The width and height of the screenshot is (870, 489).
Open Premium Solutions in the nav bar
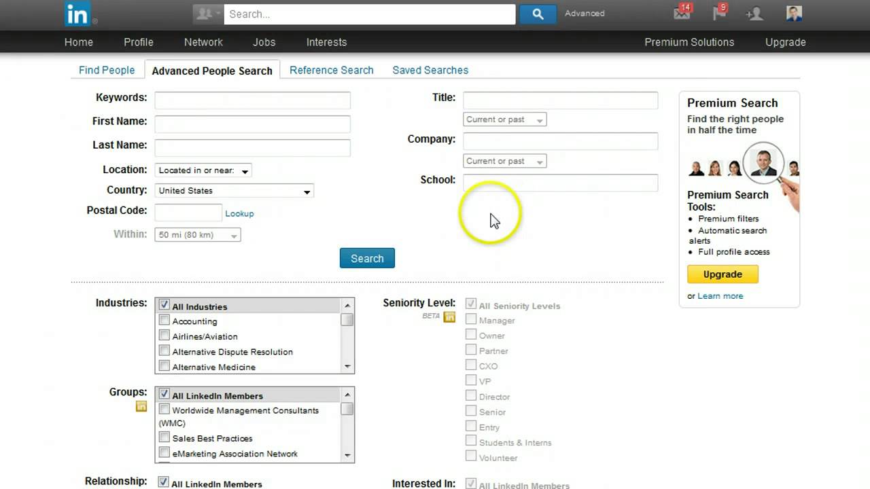coord(689,42)
